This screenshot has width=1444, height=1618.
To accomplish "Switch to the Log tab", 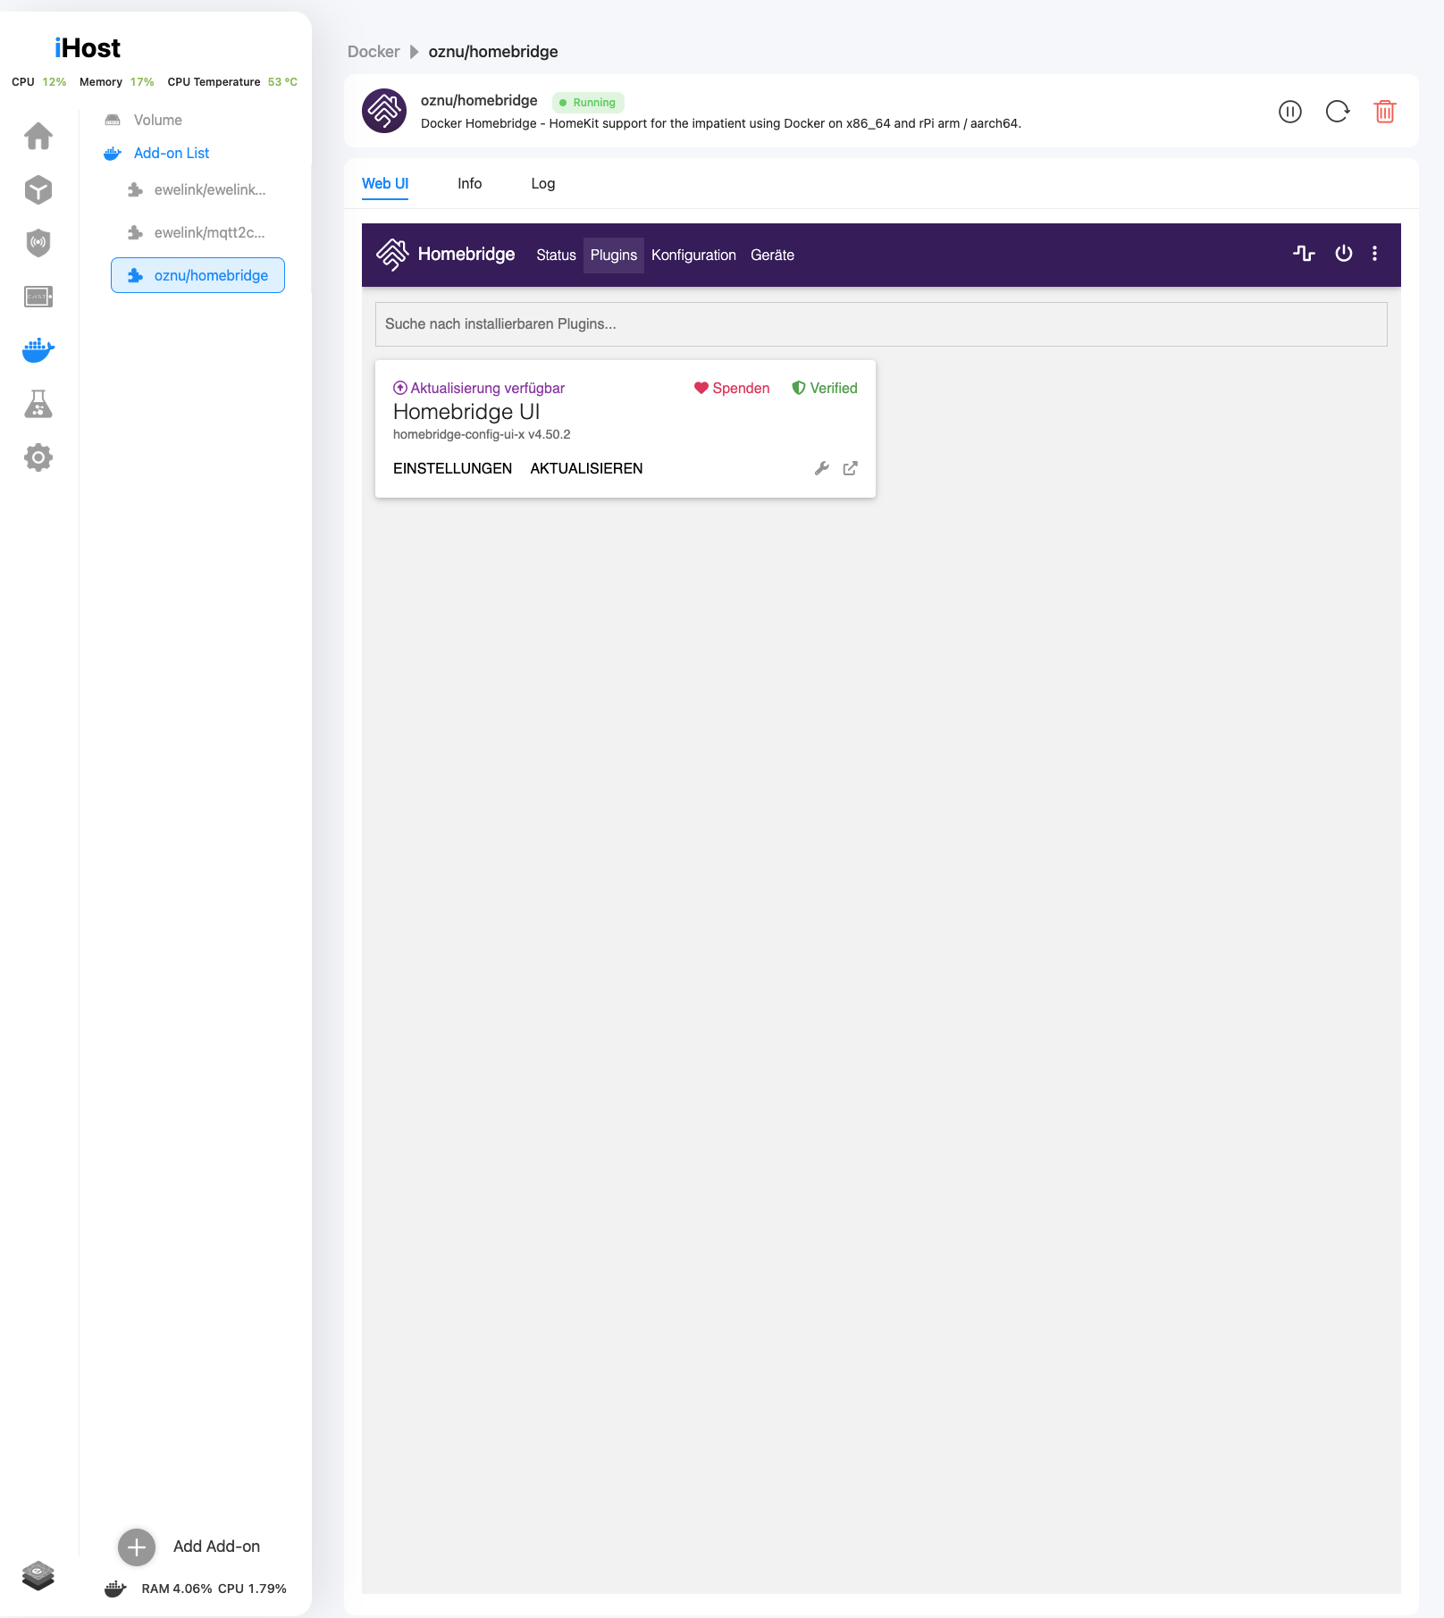I will pos(543,183).
